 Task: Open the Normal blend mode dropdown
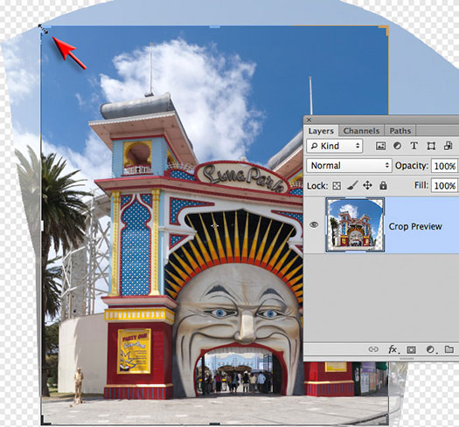point(349,166)
